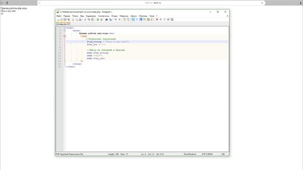Image resolution: width=303 pixels, height=170 pixels.
Task: Open the Поиск menu
Action: [x=75, y=16]
